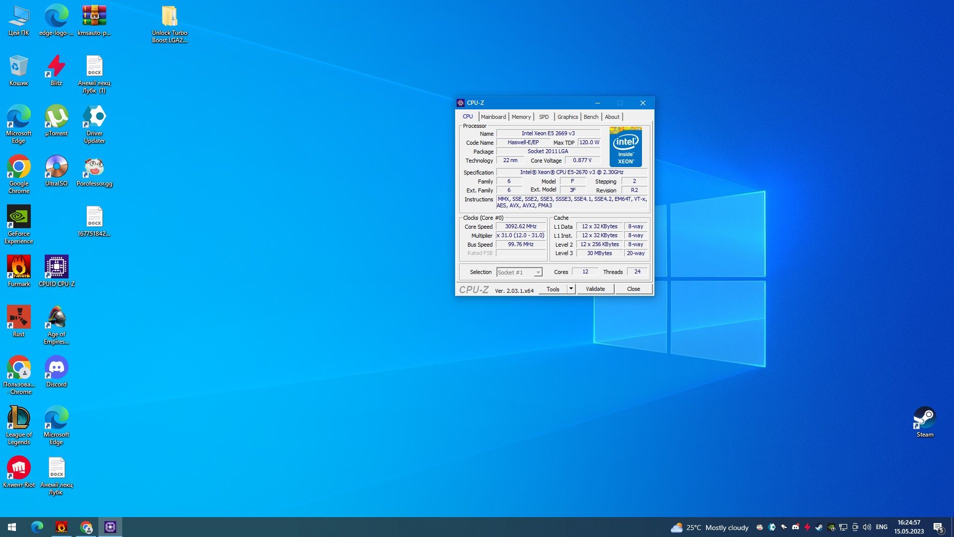Launch the Furmark desktop shortcut

pos(19,271)
